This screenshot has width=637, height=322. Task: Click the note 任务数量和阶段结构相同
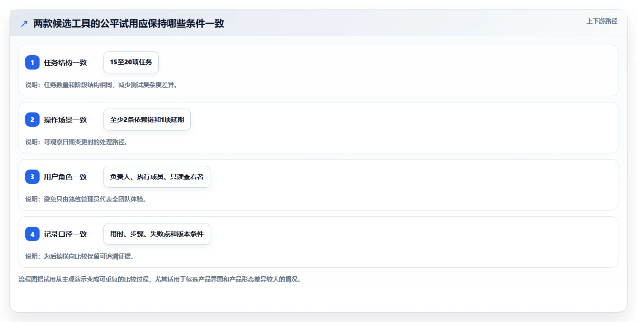tap(102, 85)
